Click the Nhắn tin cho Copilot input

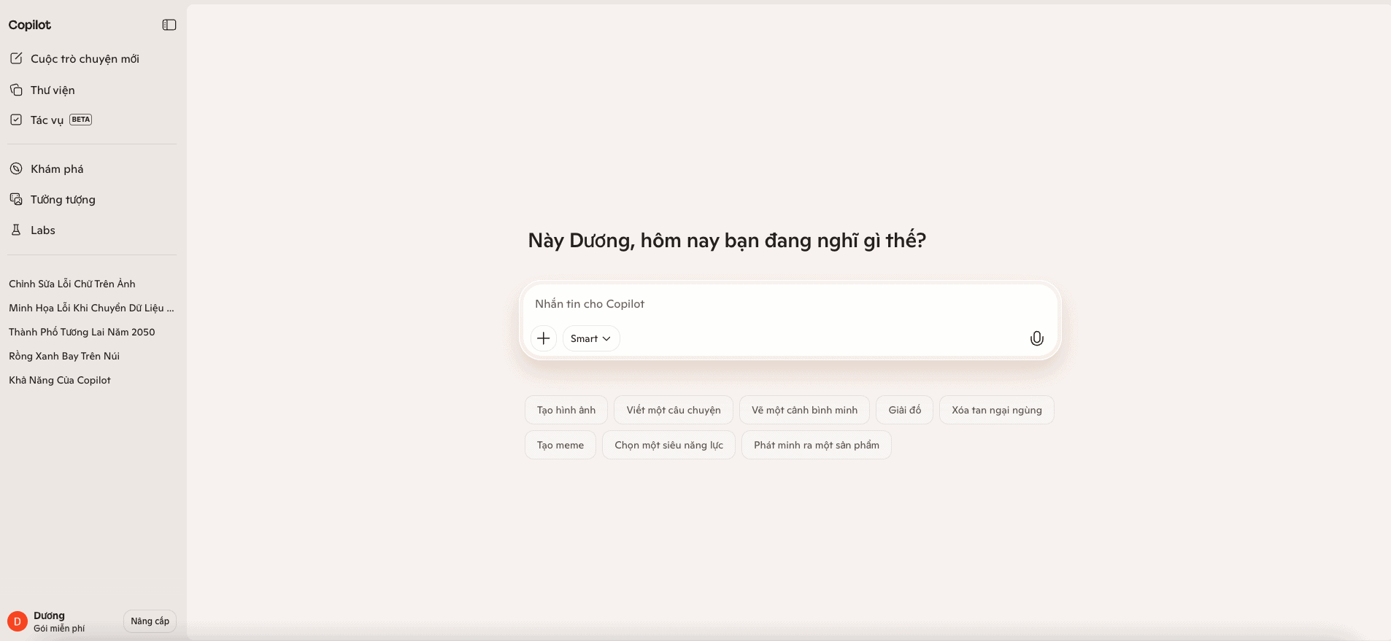pyautogui.click(x=790, y=304)
